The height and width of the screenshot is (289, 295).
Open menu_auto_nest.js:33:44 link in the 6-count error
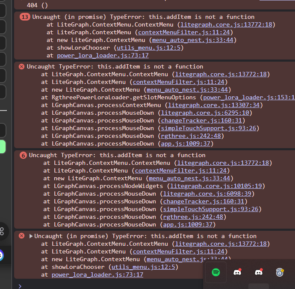click(189, 179)
